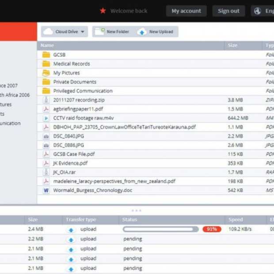Viewport: 274px width, 274px height.
Task: Click the New Folder icon
Action: (x=99, y=32)
